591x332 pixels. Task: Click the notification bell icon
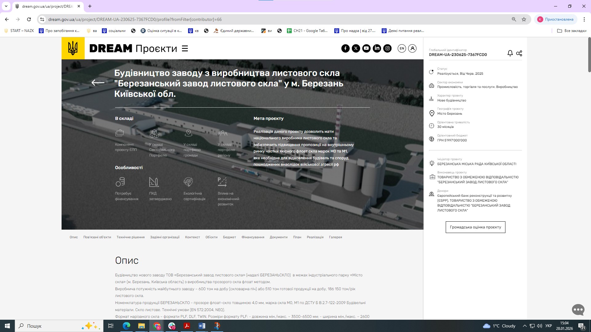click(x=510, y=53)
